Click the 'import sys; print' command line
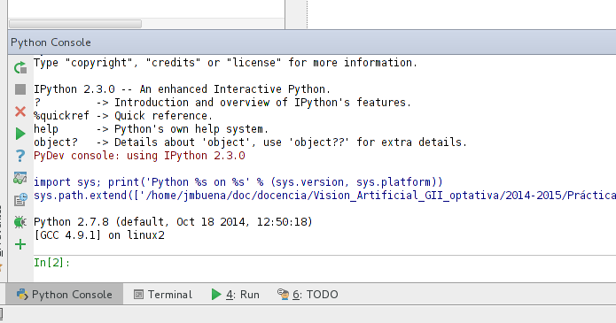Image resolution: width=616 pixels, height=323 pixels. click(x=238, y=182)
